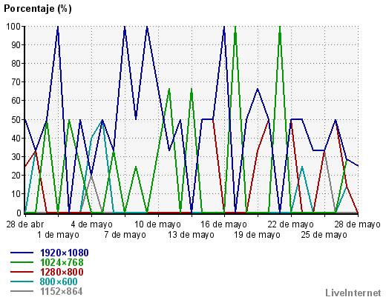Click the gray 1152×864 legend line swatch
The height and width of the screenshot is (300, 386).
[x=22, y=291]
